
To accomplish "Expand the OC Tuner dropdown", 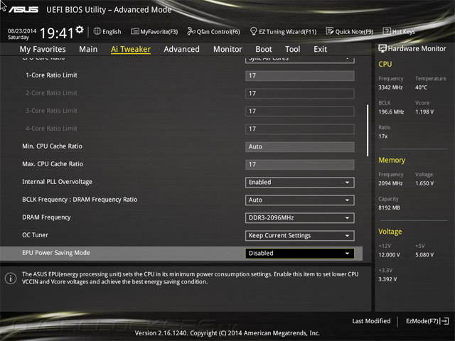I will point(300,235).
